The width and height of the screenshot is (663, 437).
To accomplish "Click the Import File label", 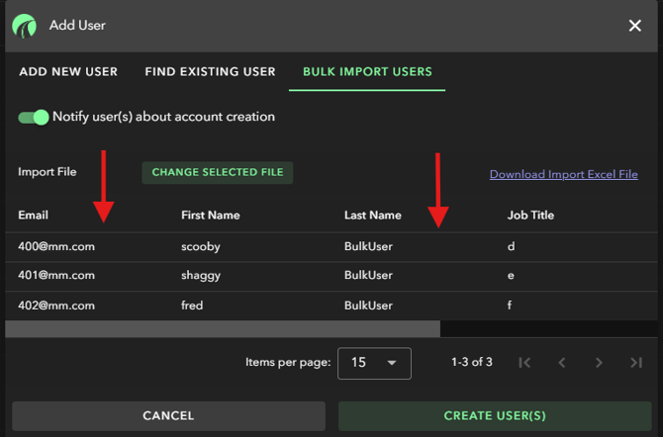I will 47,172.
